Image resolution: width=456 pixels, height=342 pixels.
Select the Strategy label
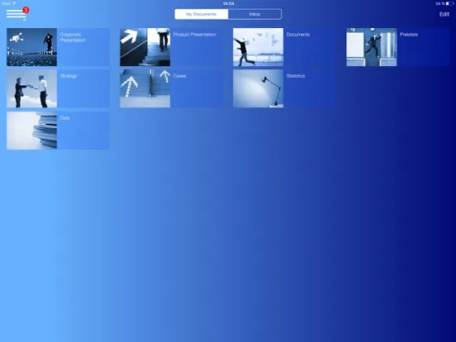click(x=69, y=76)
